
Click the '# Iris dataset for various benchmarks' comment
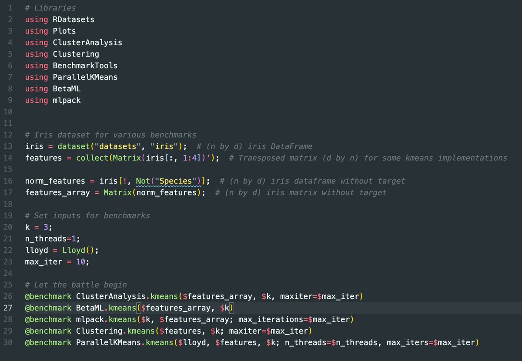coord(110,135)
